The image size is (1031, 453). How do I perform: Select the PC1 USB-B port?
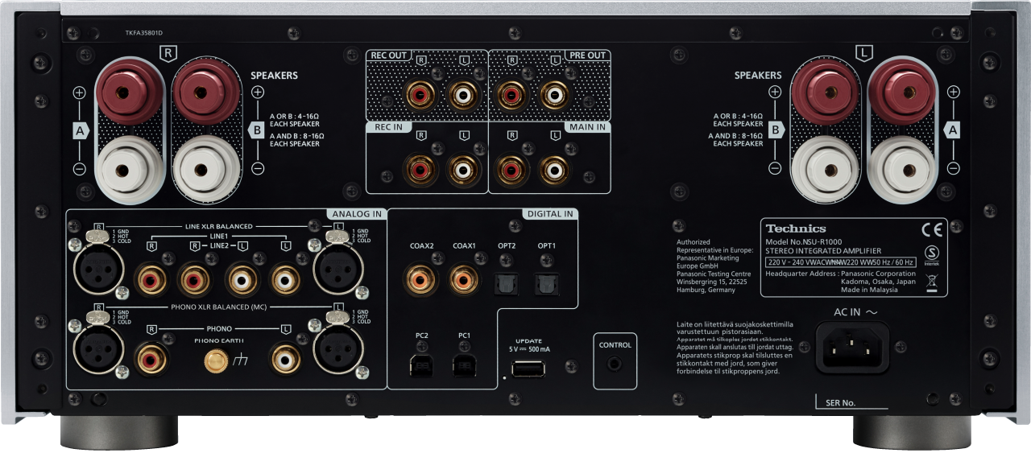click(x=464, y=366)
